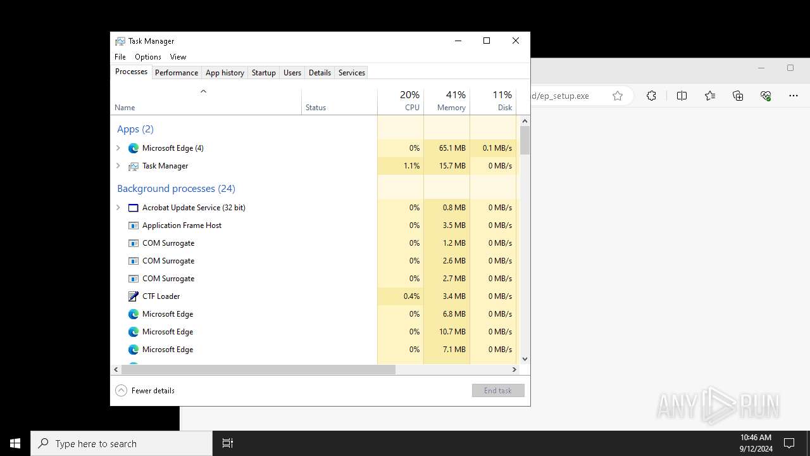Click the taskbar search box
This screenshot has height=456, width=810.
pos(121,443)
